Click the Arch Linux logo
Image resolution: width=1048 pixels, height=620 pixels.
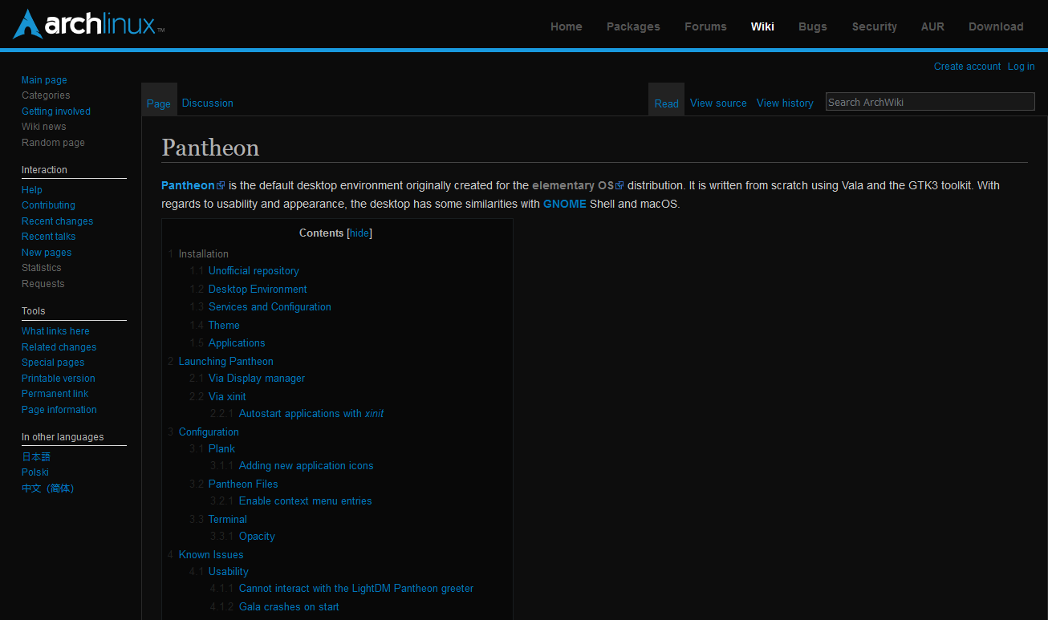(x=87, y=24)
